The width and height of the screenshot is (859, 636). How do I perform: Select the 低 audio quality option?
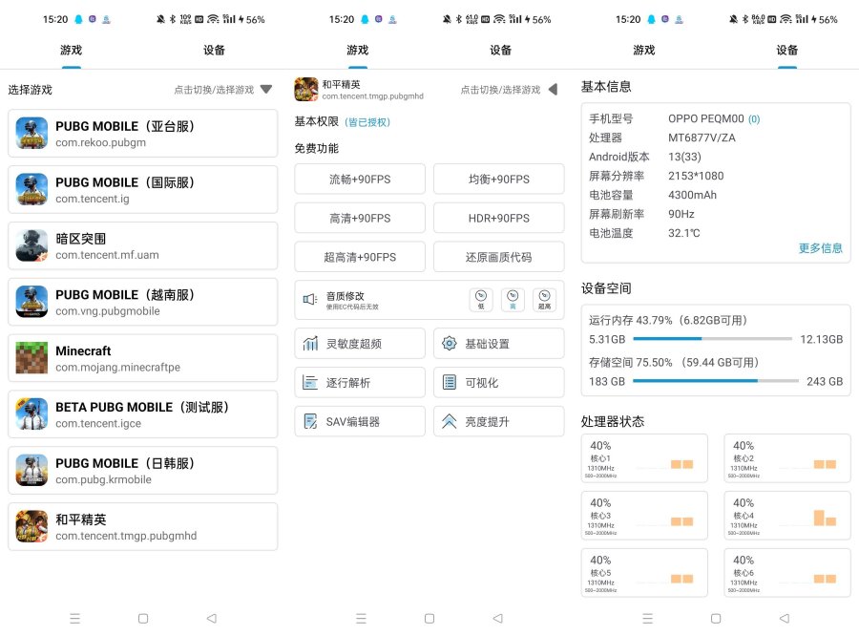[481, 300]
